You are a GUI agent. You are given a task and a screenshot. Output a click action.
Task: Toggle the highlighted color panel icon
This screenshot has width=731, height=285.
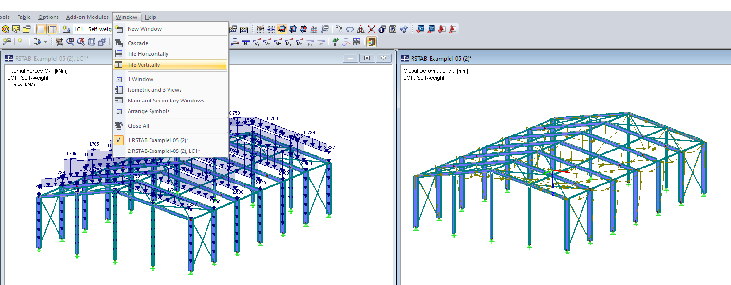(x=372, y=42)
